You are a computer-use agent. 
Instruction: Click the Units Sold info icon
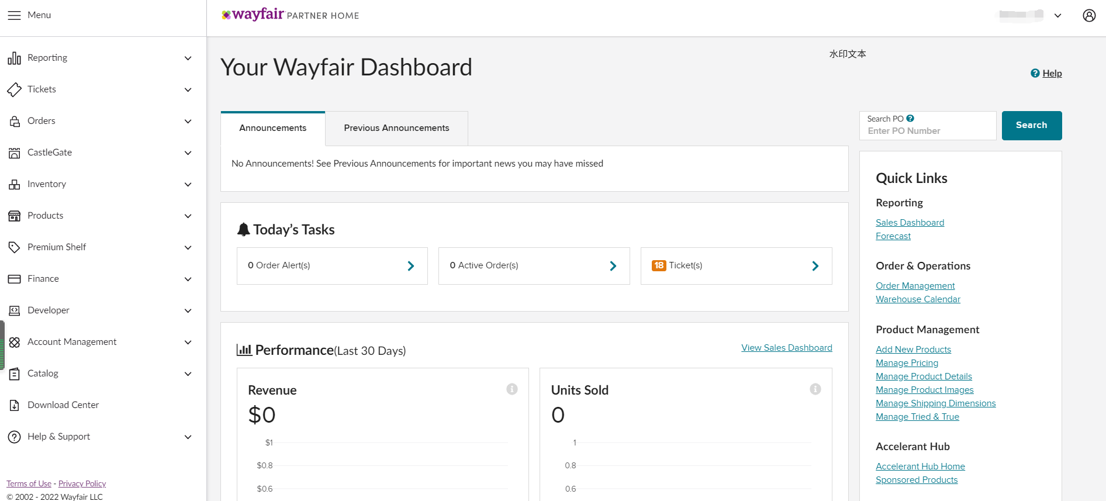point(815,389)
